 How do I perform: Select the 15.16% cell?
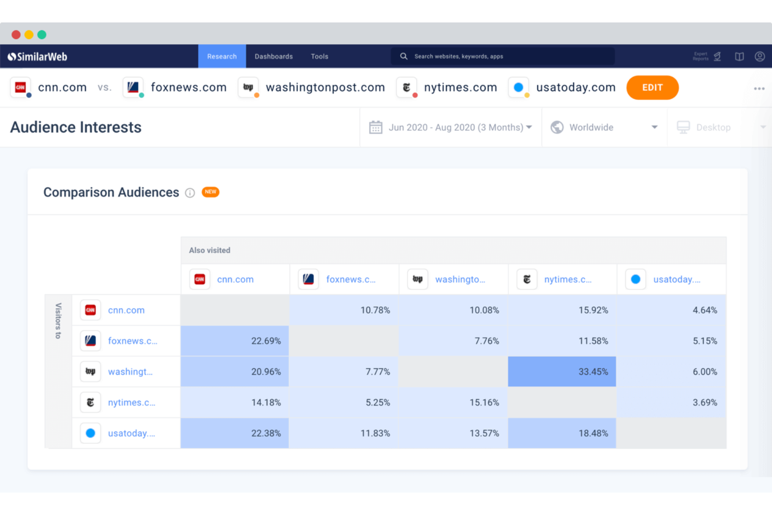click(x=453, y=403)
